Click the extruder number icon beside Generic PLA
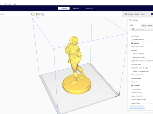 click(33, 14)
